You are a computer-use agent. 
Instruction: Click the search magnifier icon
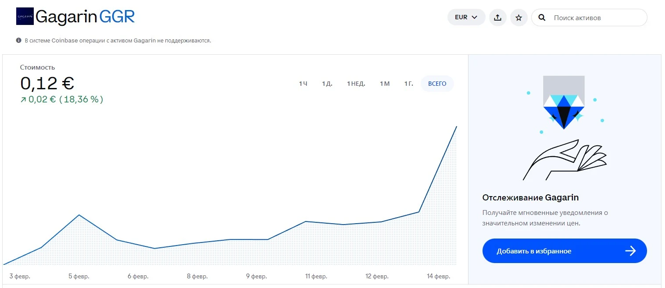pyautogui.click(x=542, y=18)
